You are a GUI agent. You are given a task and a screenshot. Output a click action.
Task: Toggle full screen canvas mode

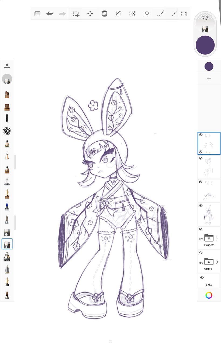coord(184,14)
